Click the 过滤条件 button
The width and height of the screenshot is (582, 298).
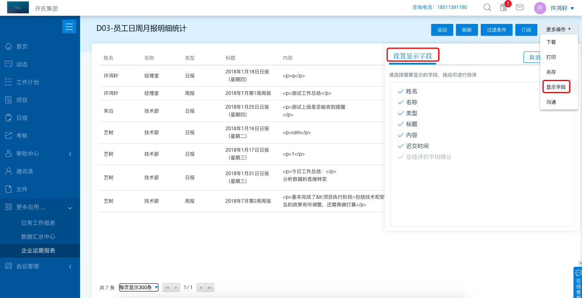497,30
